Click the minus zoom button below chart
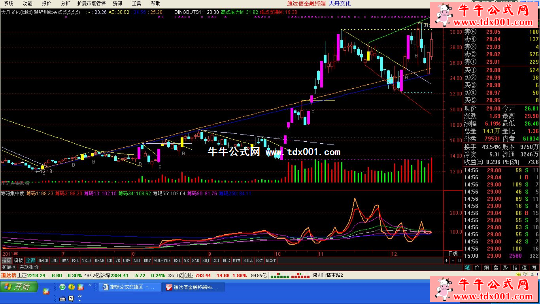 click(453, 260)
